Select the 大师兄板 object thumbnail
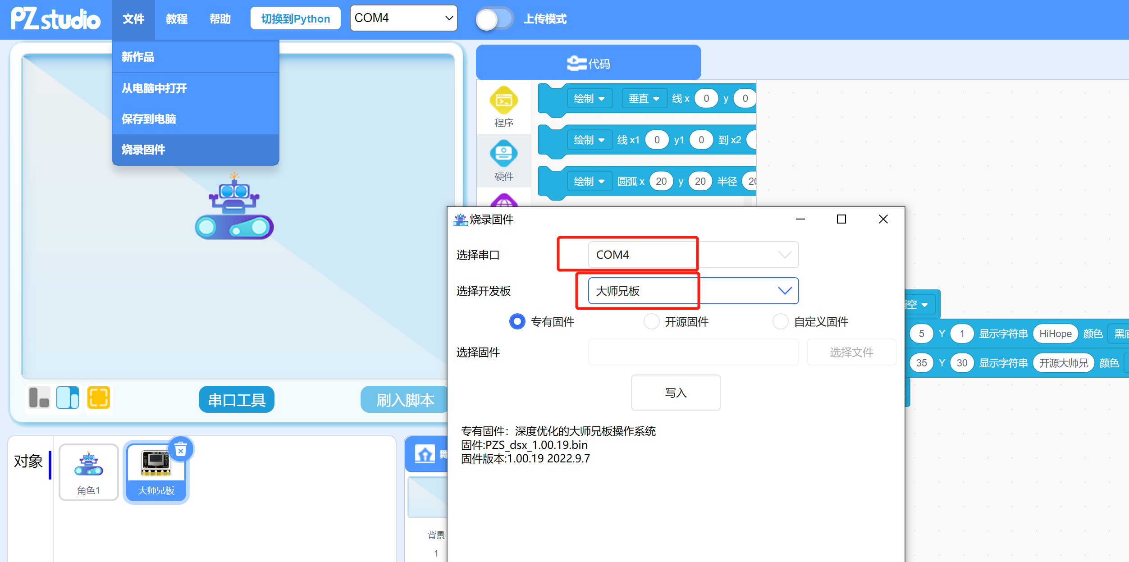 [156, 472]
